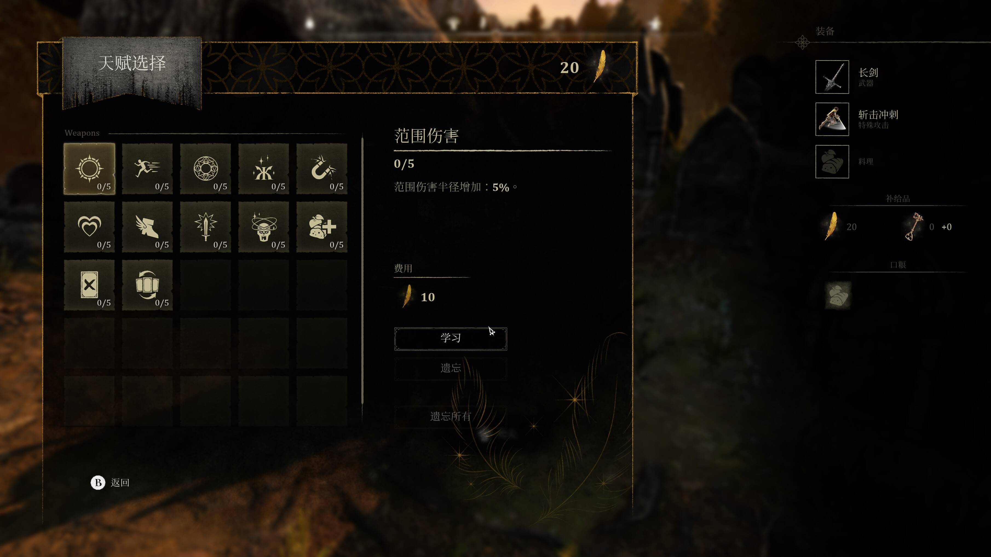Select the circular gem pattern talent
The image size is (991, 557).
click(205, 169)
